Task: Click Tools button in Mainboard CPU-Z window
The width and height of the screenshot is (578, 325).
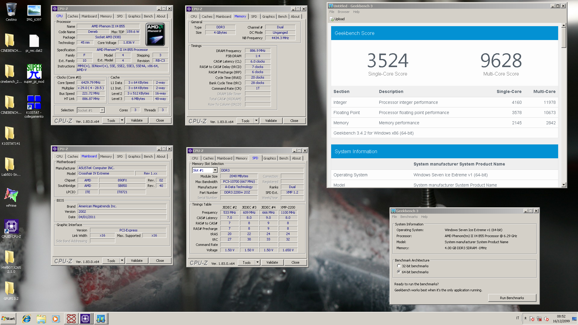Action: point(111,261)
